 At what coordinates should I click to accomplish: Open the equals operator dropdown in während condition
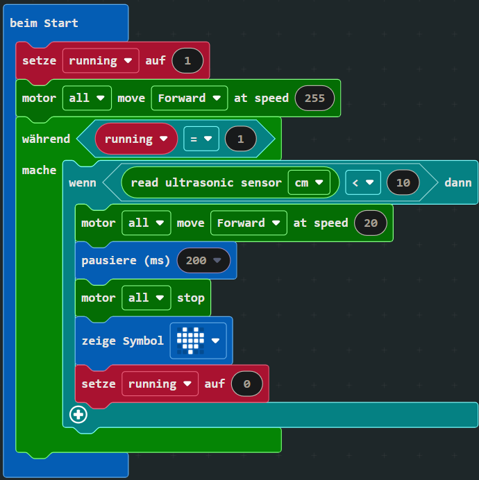(201, 139)
